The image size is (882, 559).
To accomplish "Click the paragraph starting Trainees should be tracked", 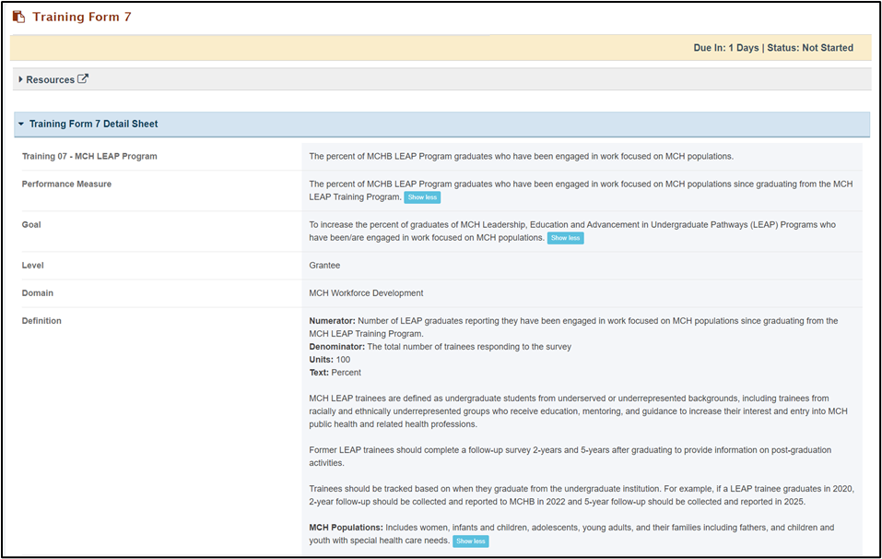I will (x=581, y=495).
